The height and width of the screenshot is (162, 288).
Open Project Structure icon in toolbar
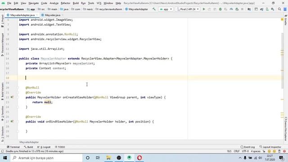click(x=249, y=9)
